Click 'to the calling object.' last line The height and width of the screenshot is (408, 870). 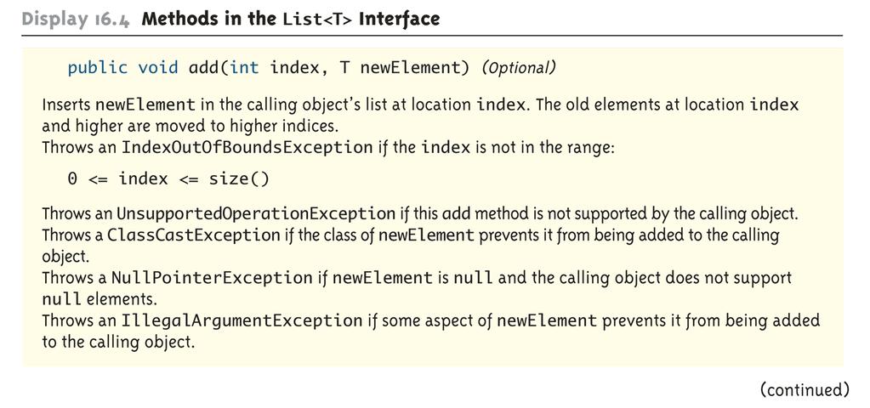pyautogui.click(x=118, y=342)
